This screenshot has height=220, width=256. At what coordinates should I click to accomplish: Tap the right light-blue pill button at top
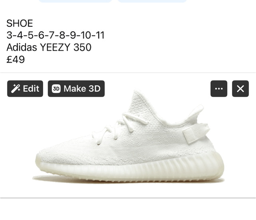(x=152, y=1)
